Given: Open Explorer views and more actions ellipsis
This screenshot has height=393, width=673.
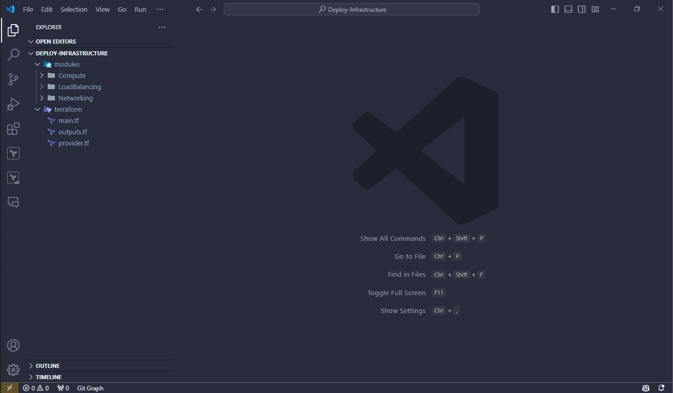Looking at the screenshot, I should pyautogui.click(x=162, y=27).
